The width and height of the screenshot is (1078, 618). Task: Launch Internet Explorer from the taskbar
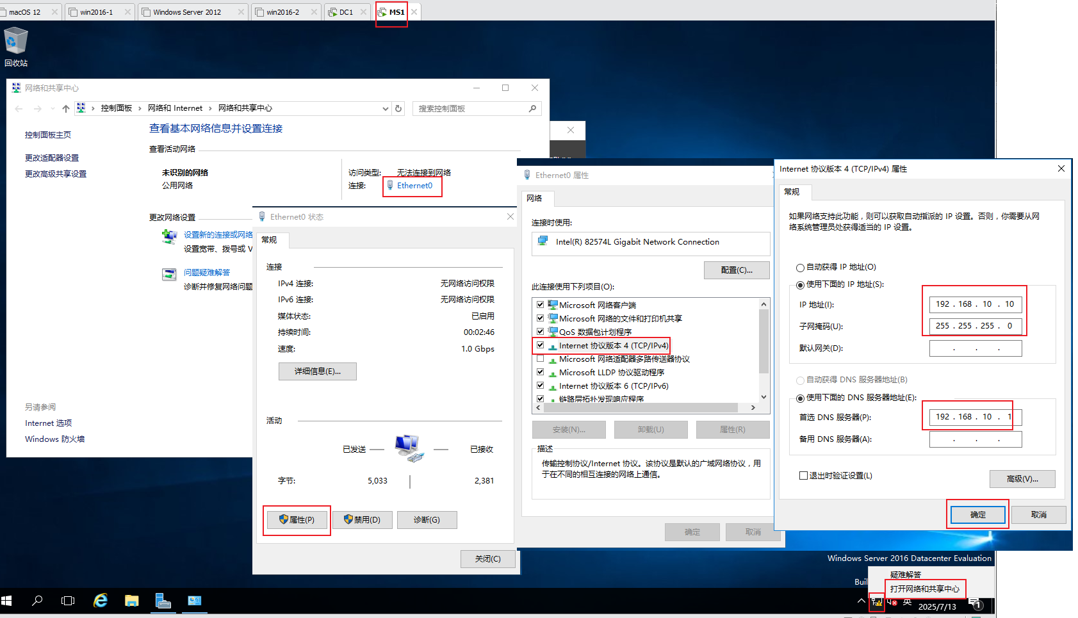pyautogui.click(x=101, y=601)
